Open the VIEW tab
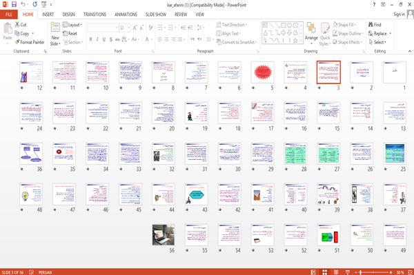This screenshot has width=414, height=275. (x=200, y=14)
